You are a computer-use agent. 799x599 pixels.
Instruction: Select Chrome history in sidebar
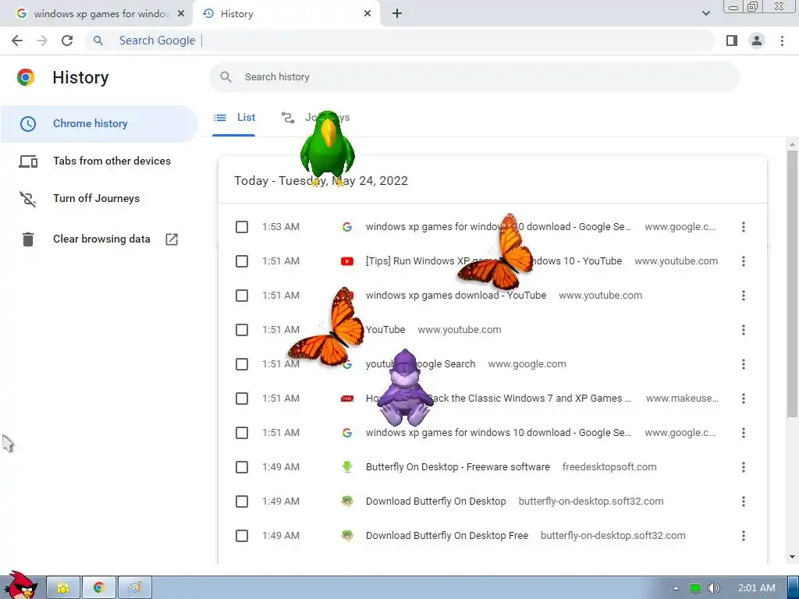click(x=99, y=124)
